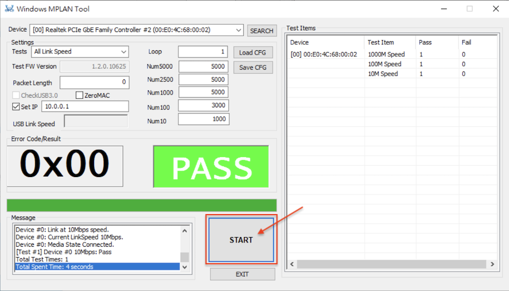The height and width of the screenshot is (291, 509).
Task: Click the Set IP address field 10.0.0.1
Action: click(85, 107)
